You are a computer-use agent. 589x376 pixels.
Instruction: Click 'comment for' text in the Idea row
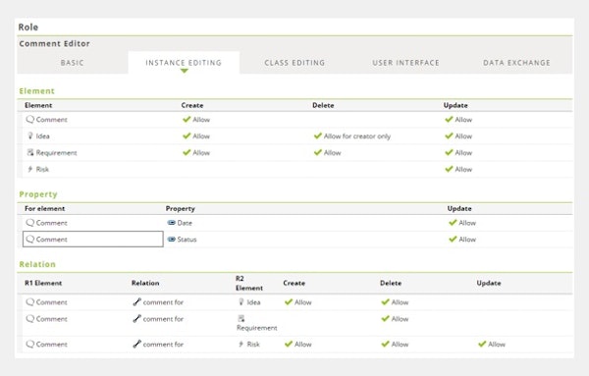(163, 302)
